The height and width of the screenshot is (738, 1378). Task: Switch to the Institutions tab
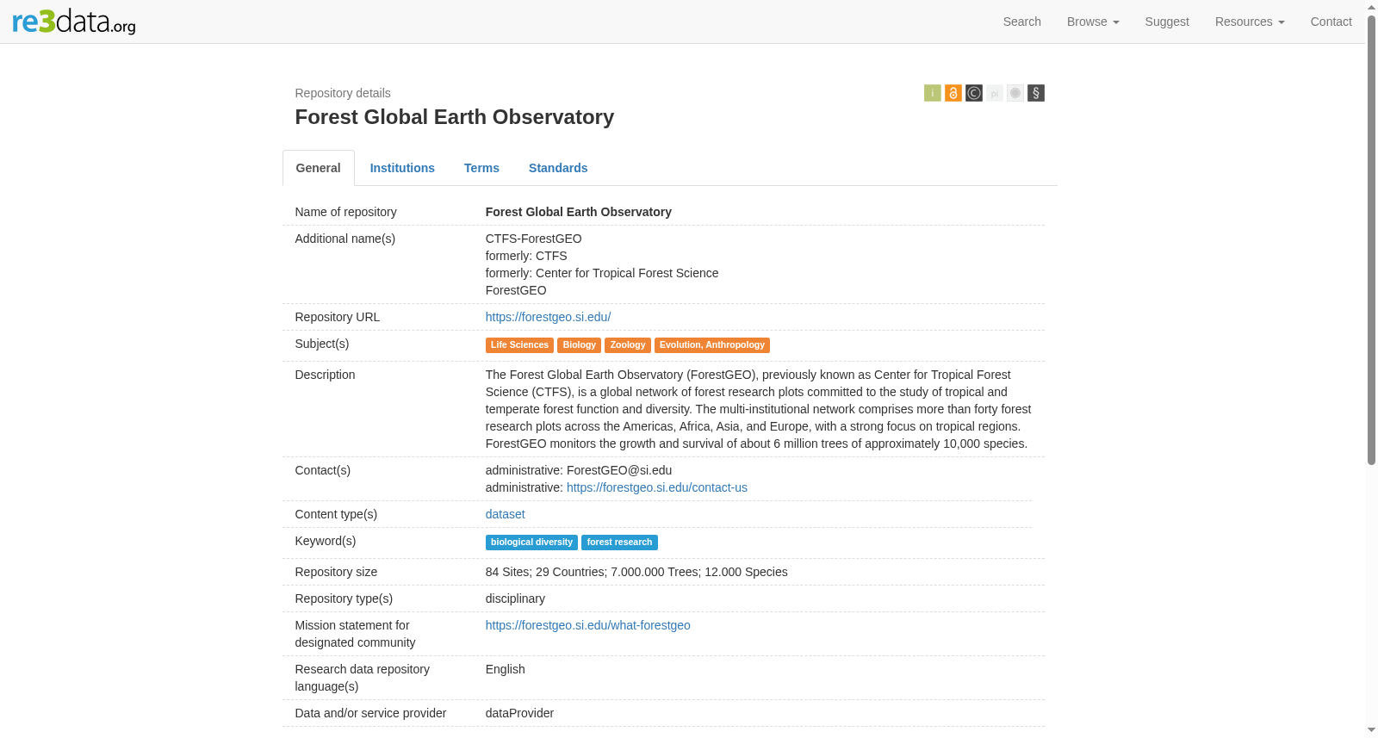coord(402,168)
